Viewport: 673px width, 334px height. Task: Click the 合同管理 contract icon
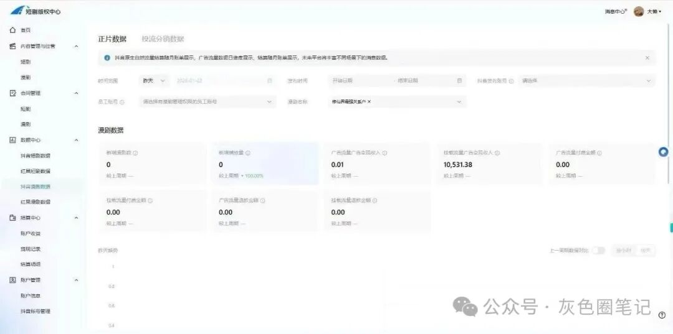point(13,93)
